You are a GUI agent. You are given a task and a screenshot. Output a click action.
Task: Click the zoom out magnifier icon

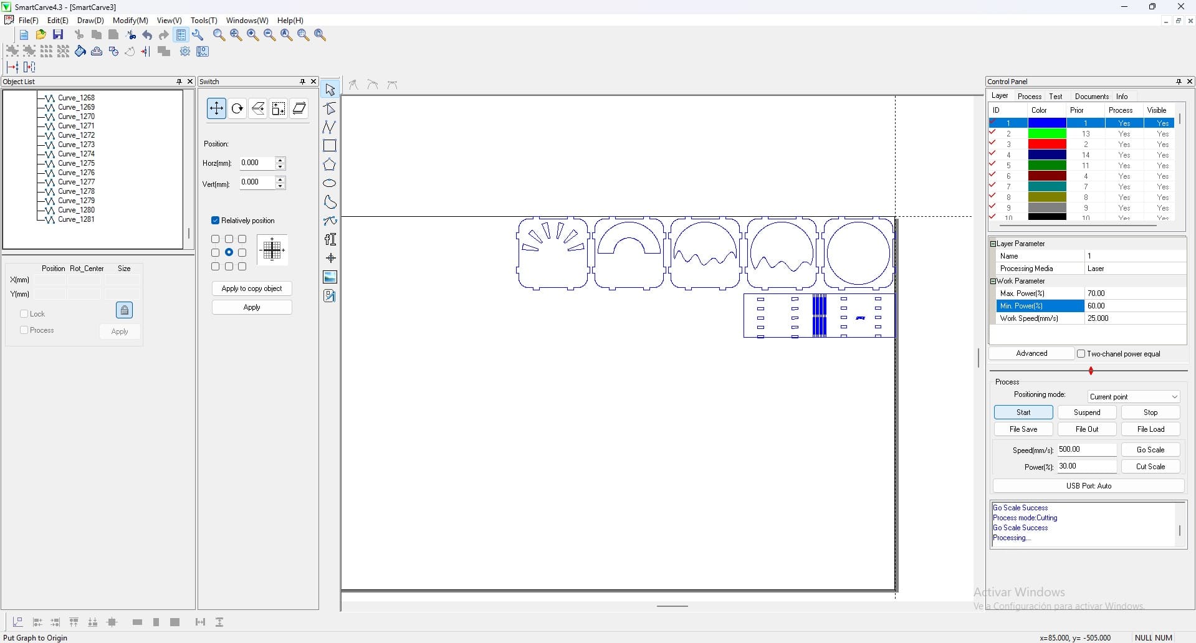click(269, 35)
